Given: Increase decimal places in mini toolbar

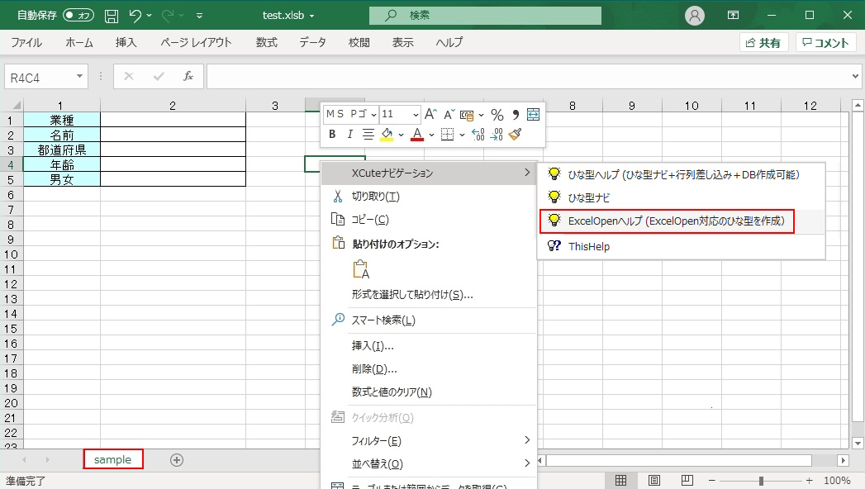Looking at the screenshot, I should coord(478,134).
